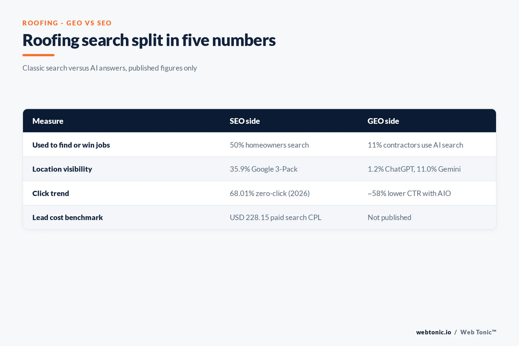
Task: Open the webtonic.io footer link
Action: [433, 332]
